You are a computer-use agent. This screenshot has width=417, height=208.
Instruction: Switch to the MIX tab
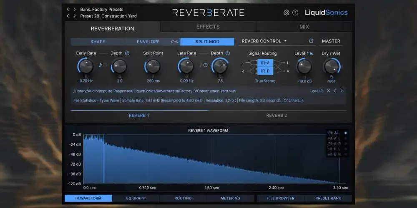coord(304,27)
